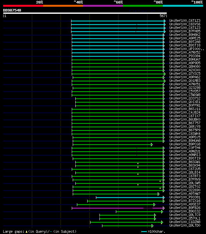The height and width of the screenshot is (234, 206).
Task: Open the UniRef100_C6SVS6 entry
Action: point(185,24)
